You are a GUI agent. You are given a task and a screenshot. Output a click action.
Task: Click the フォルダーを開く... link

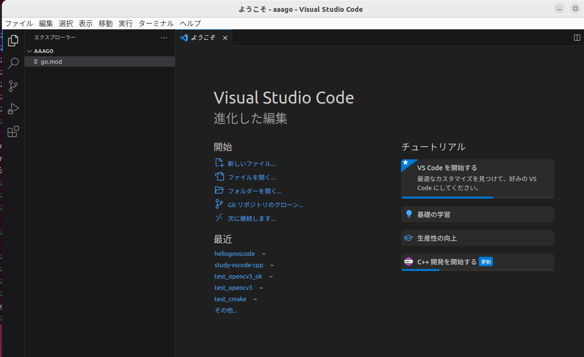pyautogui.click(x=255, y=191)
